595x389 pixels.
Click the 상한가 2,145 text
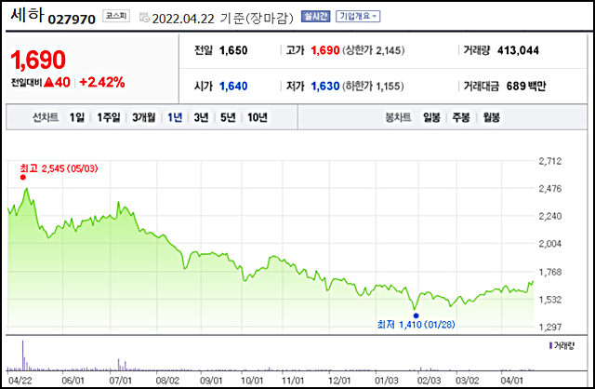[x=374, y=50]
